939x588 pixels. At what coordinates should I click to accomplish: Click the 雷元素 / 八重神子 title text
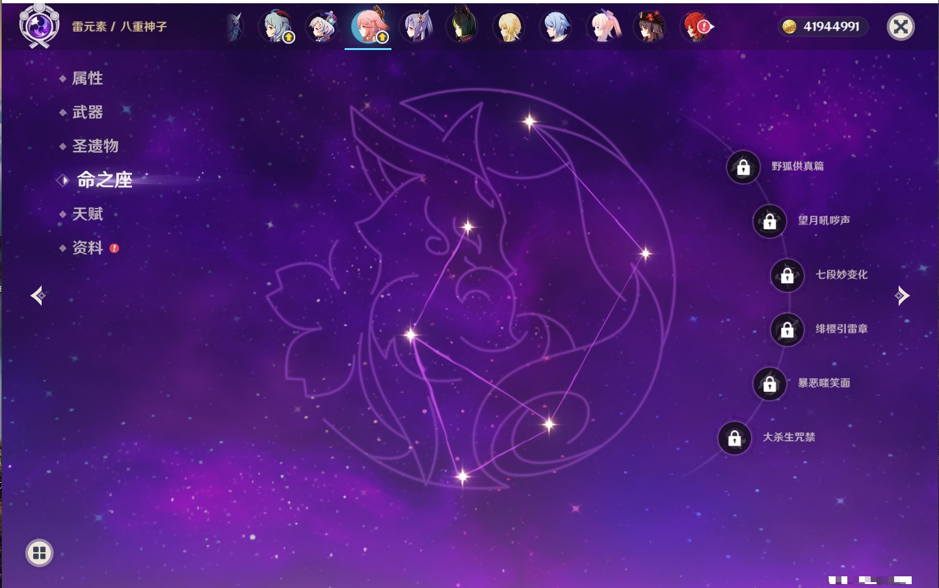pos(120,27)
